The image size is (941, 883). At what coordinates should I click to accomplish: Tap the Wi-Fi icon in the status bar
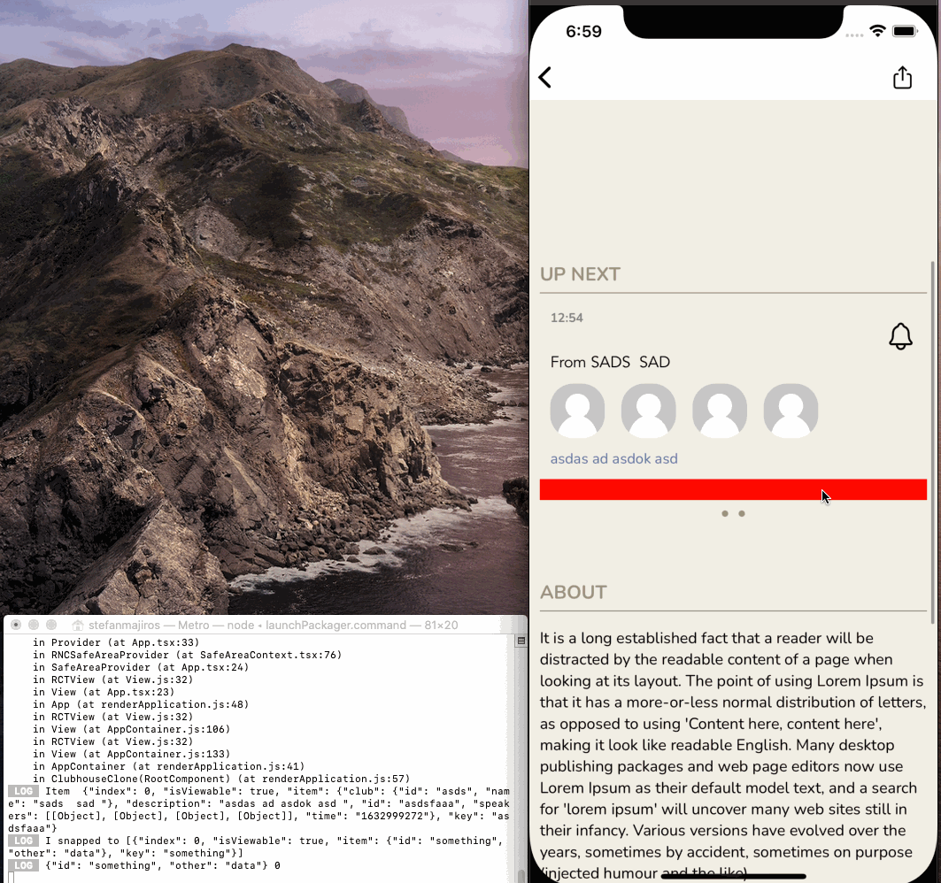pos(877,31)
